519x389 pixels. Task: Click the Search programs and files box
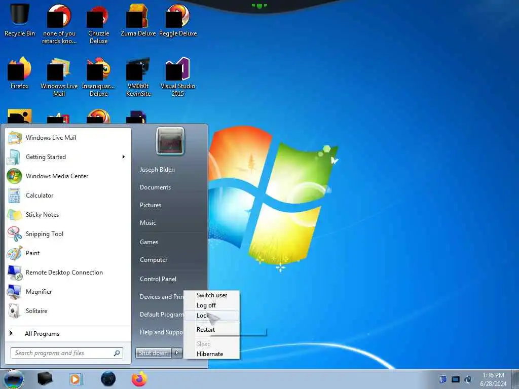pyautogui.click(x=67, y=353)
